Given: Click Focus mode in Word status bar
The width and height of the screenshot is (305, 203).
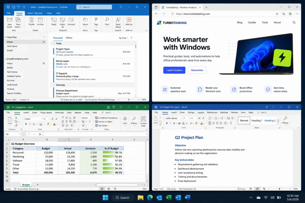Looking at the screenshot, I should point(241,189).
